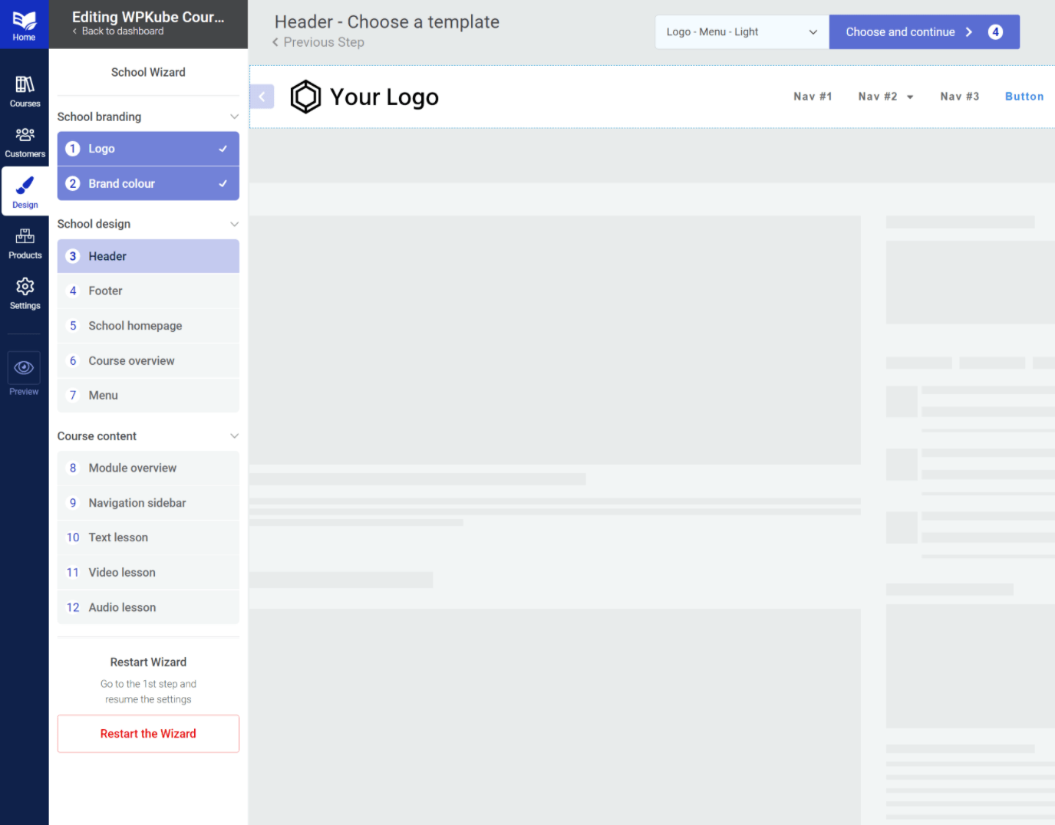
Task: Open the Logo - Menu - Light dropdown
Action: 742,31
